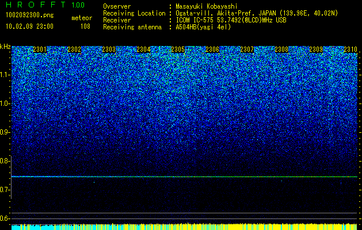The width and height of the screenshot is (362, 230).
Task: Click the 0.9 frequency axis label
Action: coord(4,132)
